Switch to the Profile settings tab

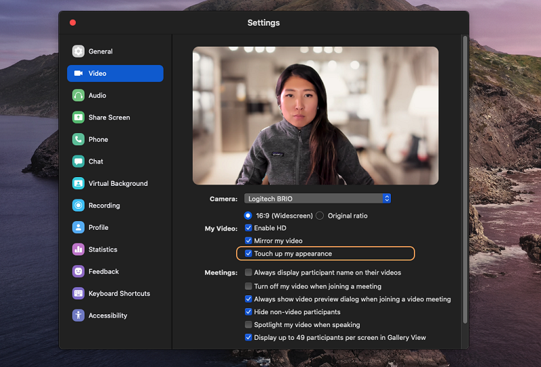coord(97,228)
